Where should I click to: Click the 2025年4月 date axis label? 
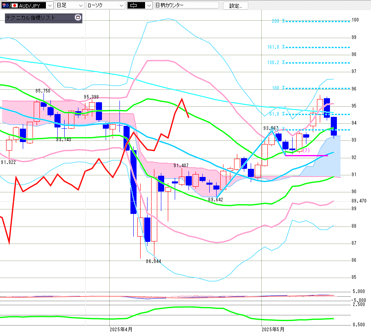tap(121, 329)
